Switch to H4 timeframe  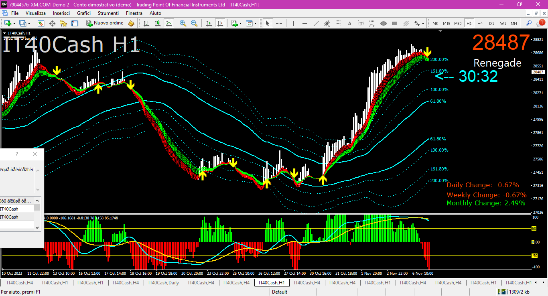click(480, 23)
